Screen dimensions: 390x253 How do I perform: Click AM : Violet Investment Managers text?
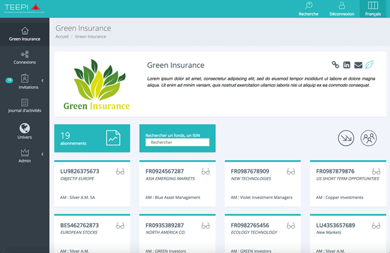tap(262, 198)
